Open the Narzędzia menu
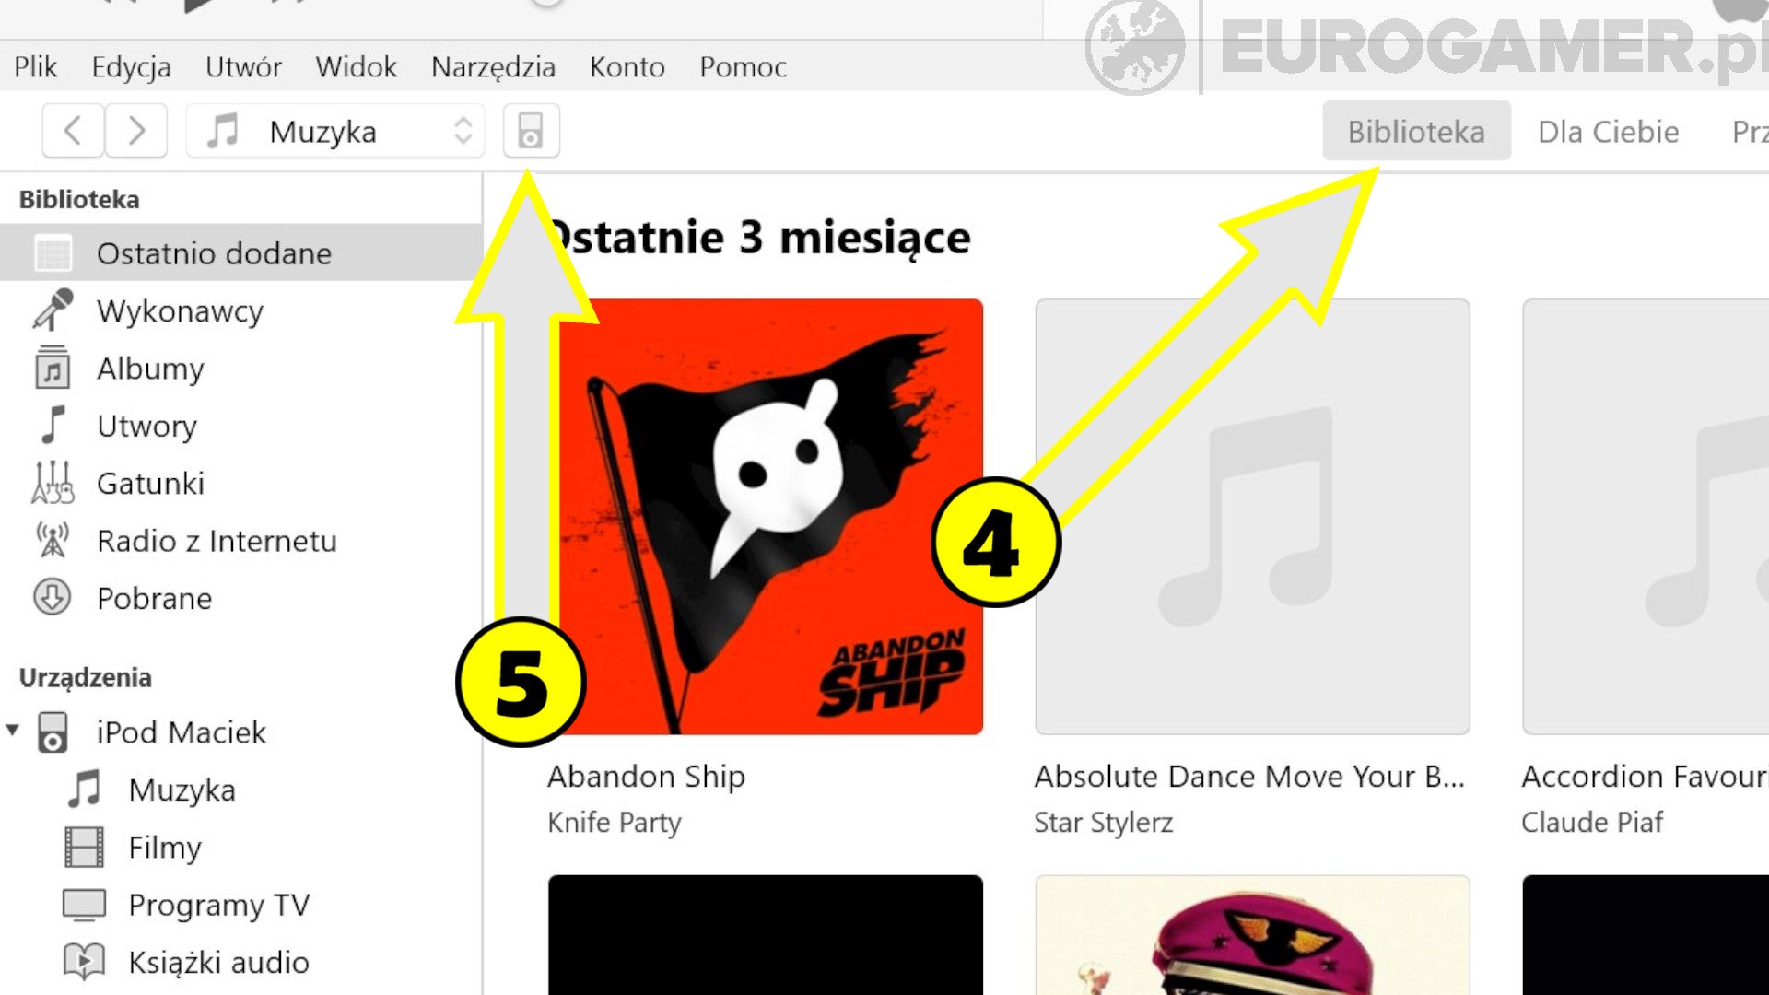The width and height of the screenshot is (1769, 995). click(x=493, y=66)
